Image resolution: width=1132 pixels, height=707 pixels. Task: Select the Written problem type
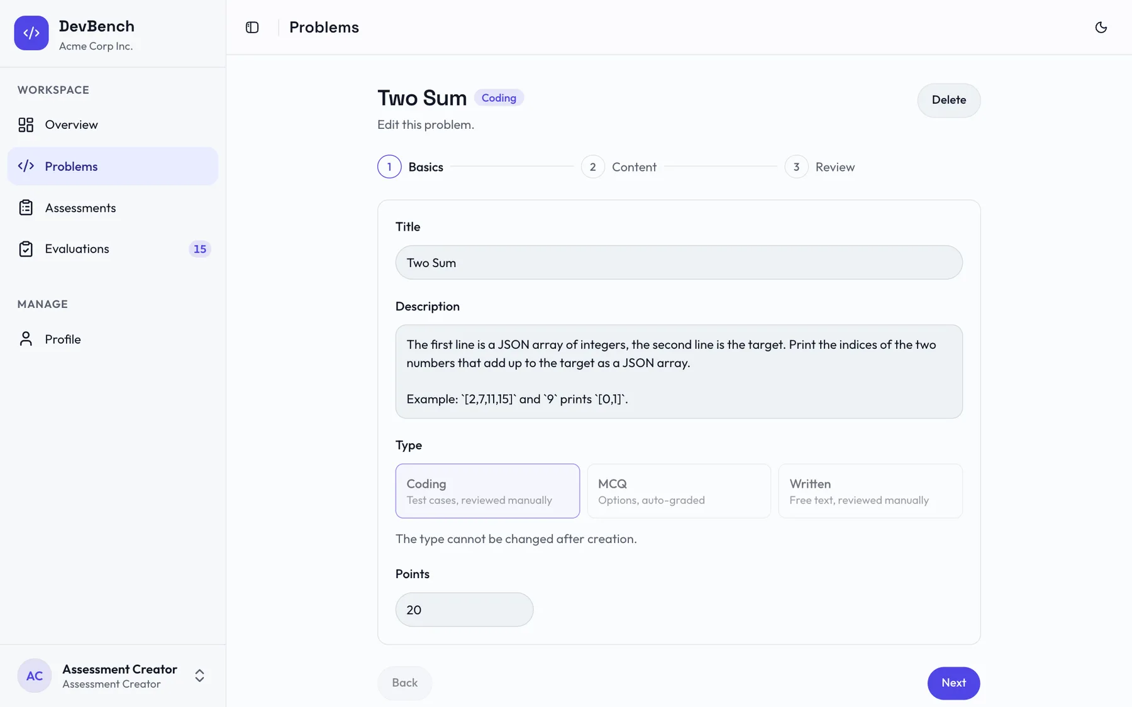tap(870, 491)
